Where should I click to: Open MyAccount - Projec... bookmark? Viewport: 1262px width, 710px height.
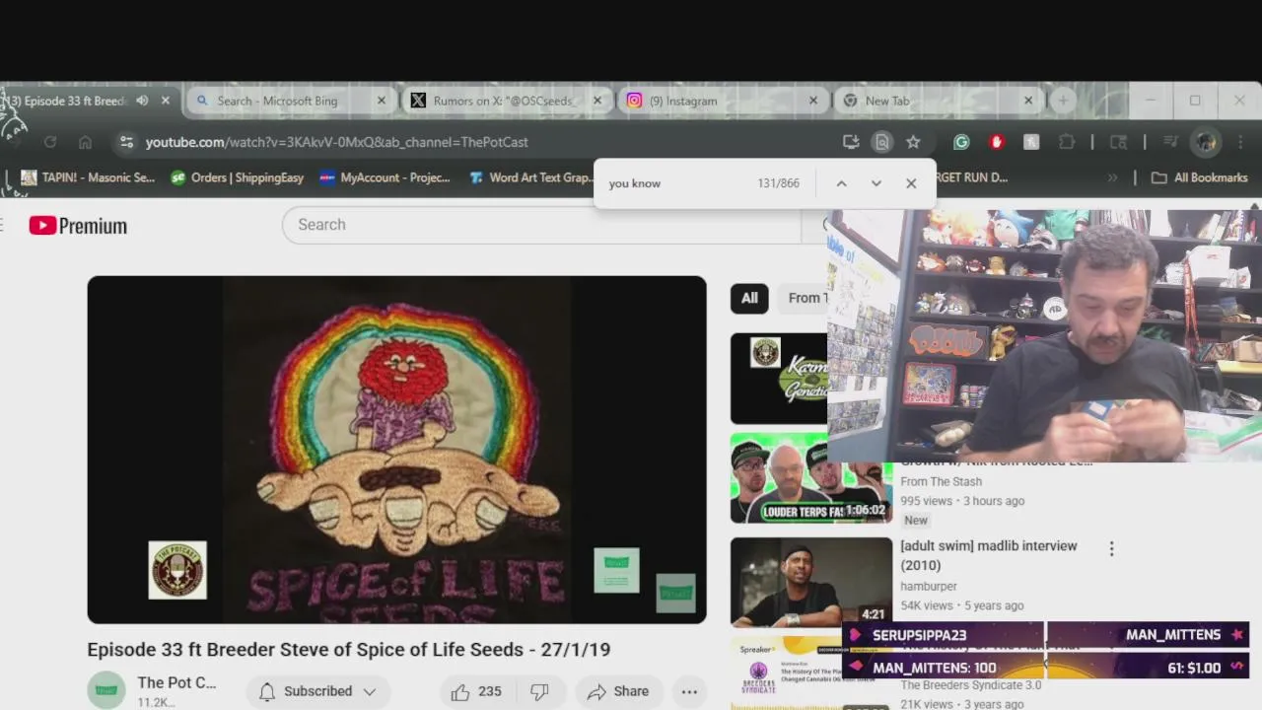pyautogui.click(x=385, y=177)
